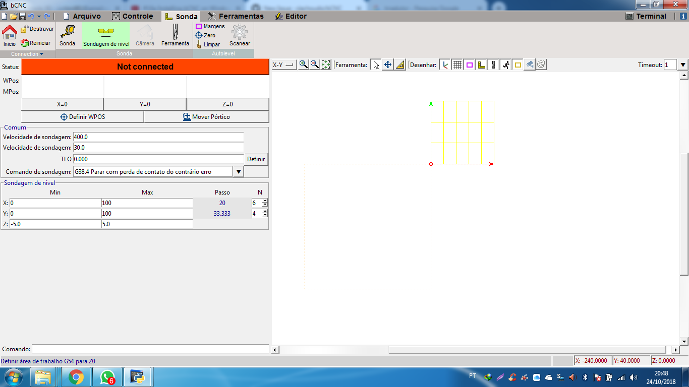Open a file via the folder icon

point(13,16)
